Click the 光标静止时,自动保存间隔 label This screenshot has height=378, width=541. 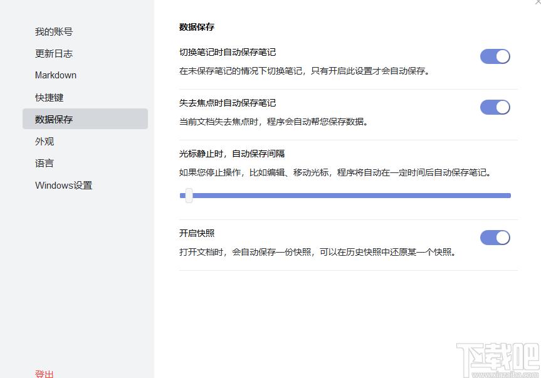coord(232,154)
